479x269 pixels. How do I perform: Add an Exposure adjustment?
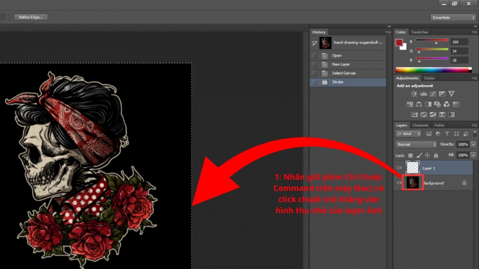click(442, 94)
